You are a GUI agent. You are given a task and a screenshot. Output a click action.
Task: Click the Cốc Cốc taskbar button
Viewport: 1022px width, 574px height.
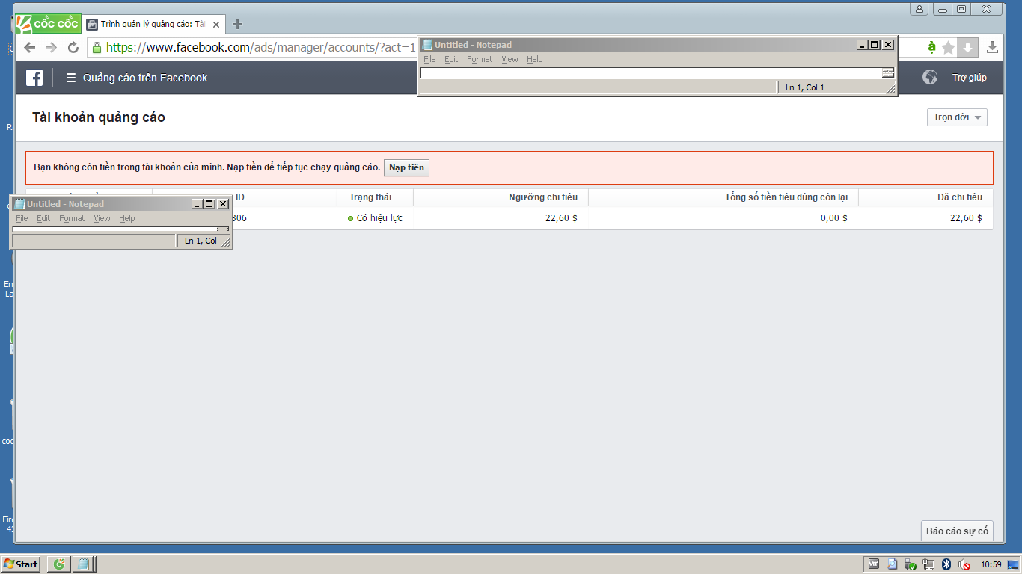[x=58, y=564]
